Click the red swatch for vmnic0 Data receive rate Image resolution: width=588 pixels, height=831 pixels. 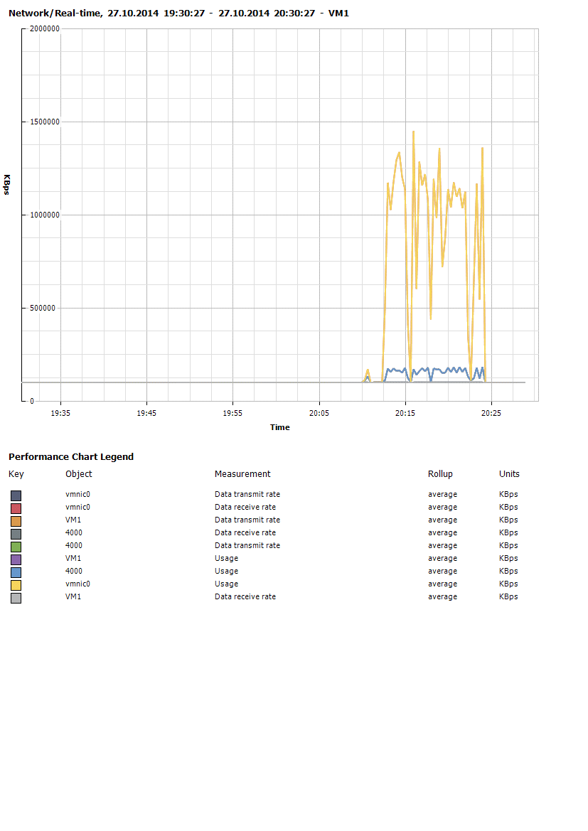pyautogui.click(x=16, y=508)
